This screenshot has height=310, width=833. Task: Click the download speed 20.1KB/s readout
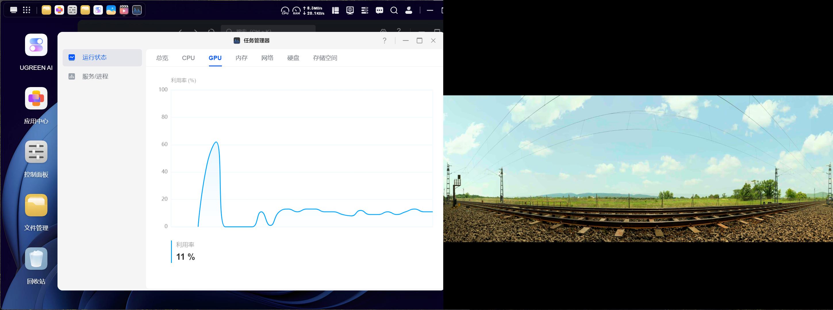pyautogui.click(x=314, y=13)
